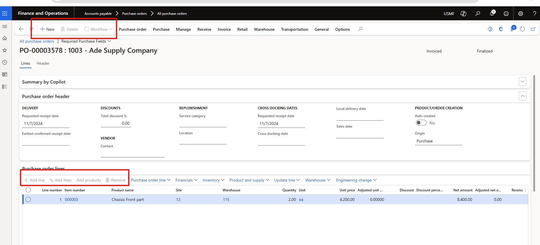540x245 pixels.
Task: Click the vertical page scrollbar
Action: point(534,133)
